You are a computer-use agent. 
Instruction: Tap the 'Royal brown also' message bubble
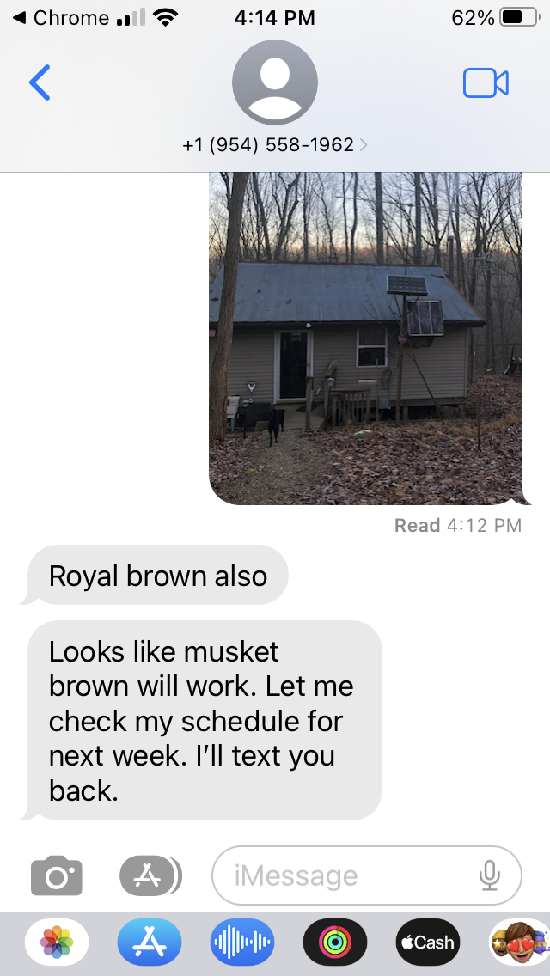[157, 576]
